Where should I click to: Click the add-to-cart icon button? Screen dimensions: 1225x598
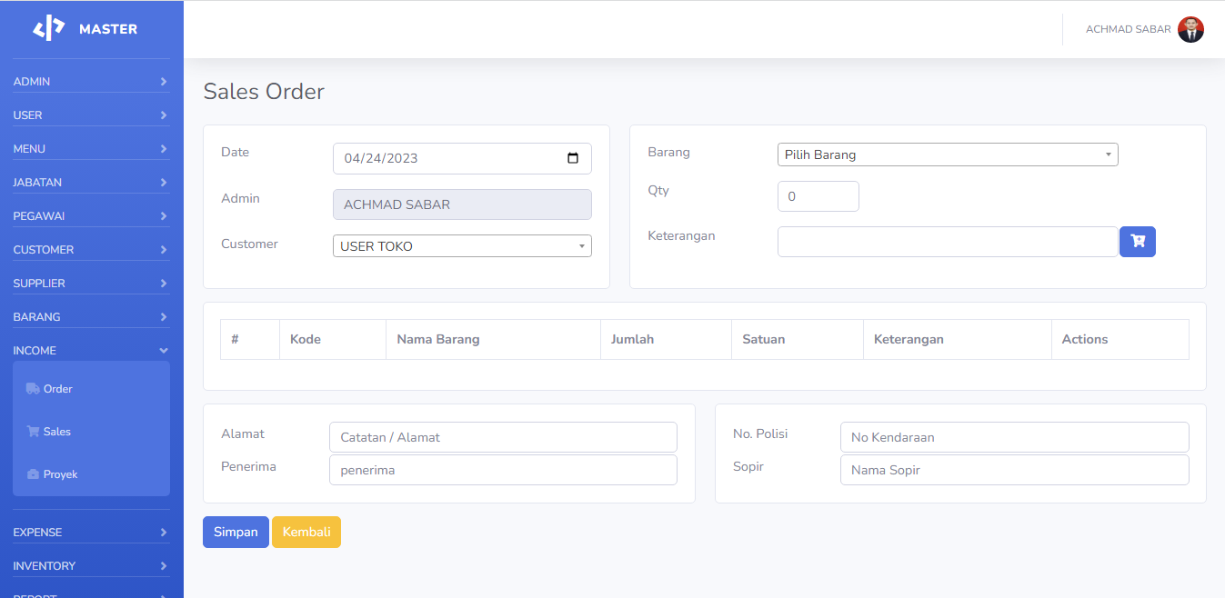(x=1137, y=242)
